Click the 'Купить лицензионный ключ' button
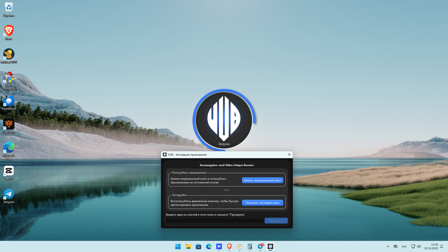 [x=262, y=180]
